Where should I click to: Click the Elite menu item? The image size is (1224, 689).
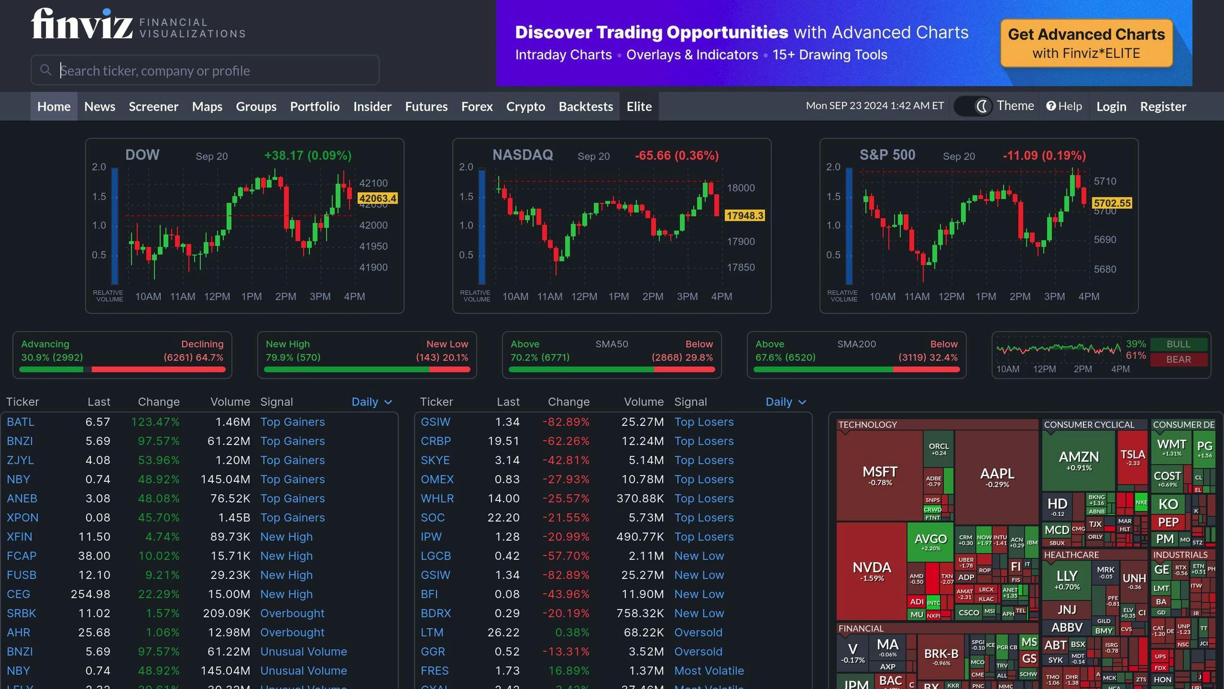click(x=639, y=106)
